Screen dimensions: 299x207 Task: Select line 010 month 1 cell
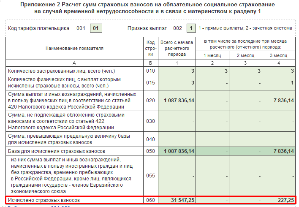(x=212, y=71)
